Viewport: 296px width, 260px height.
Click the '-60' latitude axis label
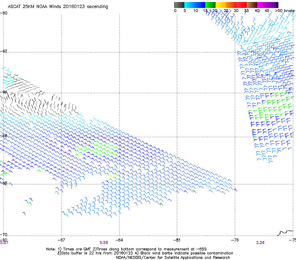click(x=4, y=13)
